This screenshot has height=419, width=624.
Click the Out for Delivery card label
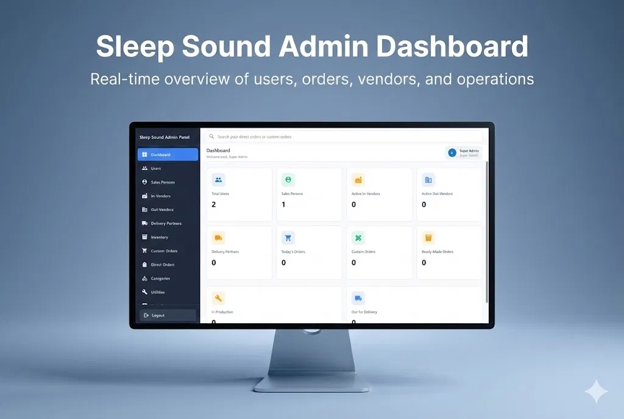click(364, 312)
